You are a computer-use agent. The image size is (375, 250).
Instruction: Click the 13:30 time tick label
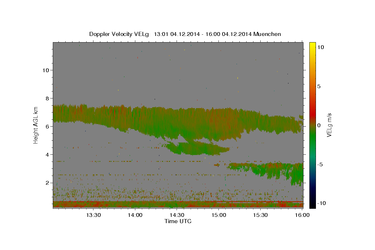93,215
